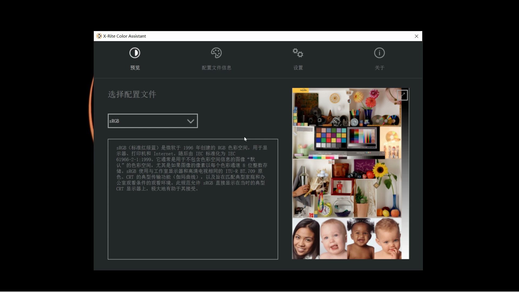Image resolution: width=519 pixels, height=292 pixels.
Task: Open 预览 using the contrast circle icon
Action: point(135,53)
